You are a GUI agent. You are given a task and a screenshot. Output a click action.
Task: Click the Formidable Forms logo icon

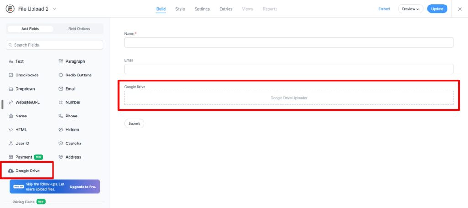10,9
